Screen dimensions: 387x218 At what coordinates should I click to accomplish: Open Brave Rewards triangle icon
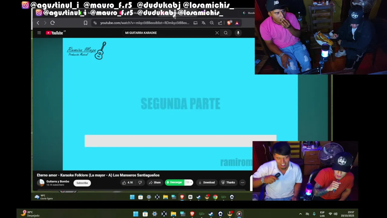237,23
